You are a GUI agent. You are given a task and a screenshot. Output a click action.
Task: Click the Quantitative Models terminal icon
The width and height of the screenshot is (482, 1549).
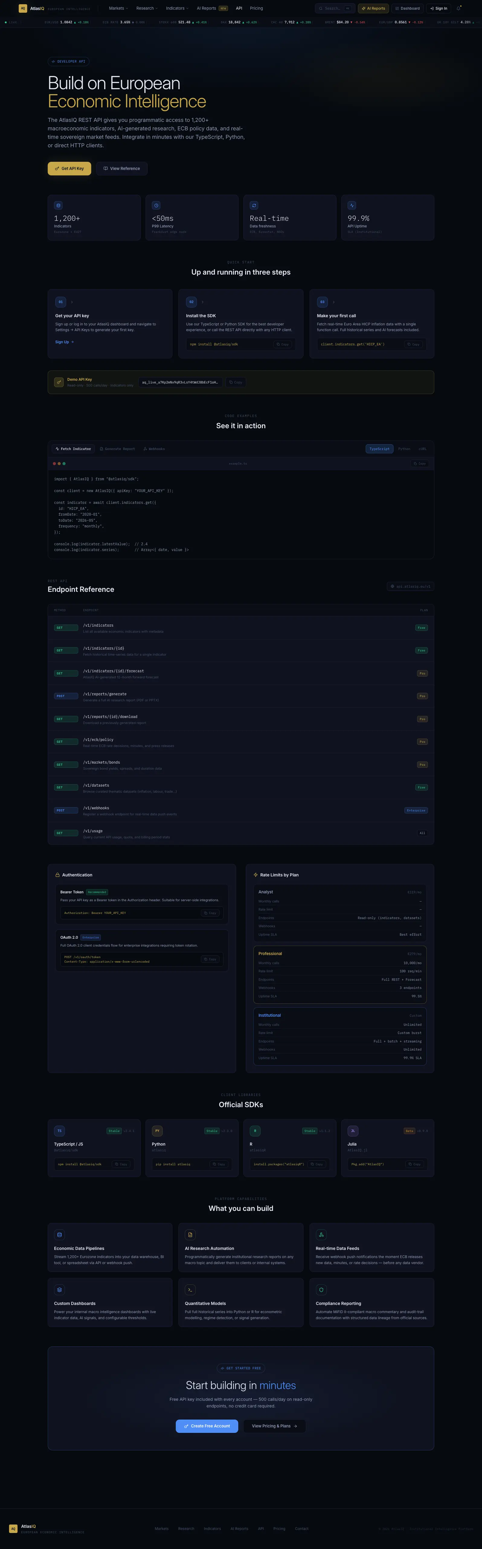point(190,1290)
